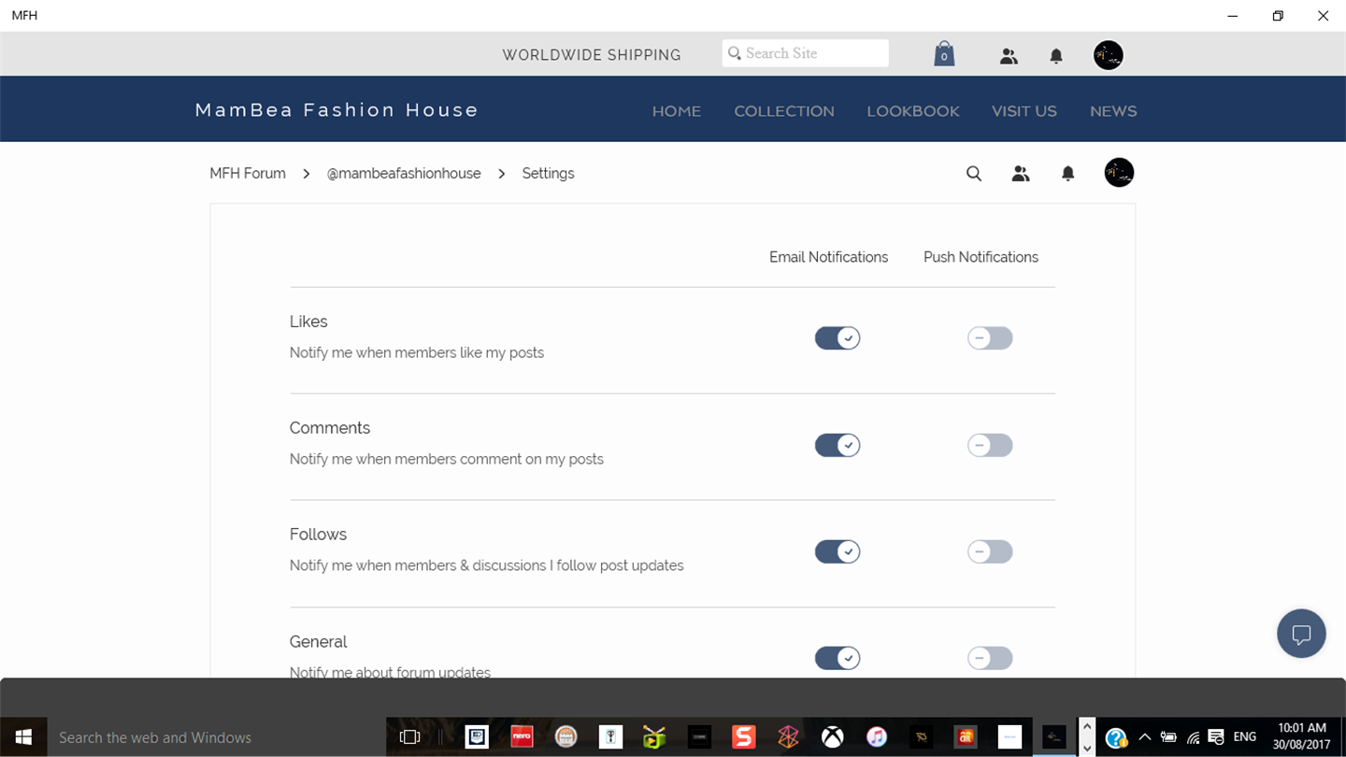The width and height of the screenshot is (1346, 757).
Task: Toggle General push notifications
Action: click(990, 658)
